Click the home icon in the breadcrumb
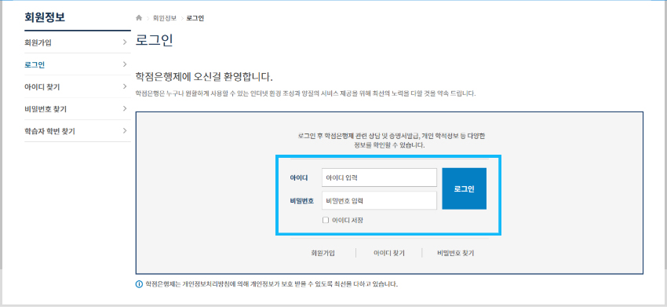The height and width of the screenshot is (307, 667). (139, 18)
